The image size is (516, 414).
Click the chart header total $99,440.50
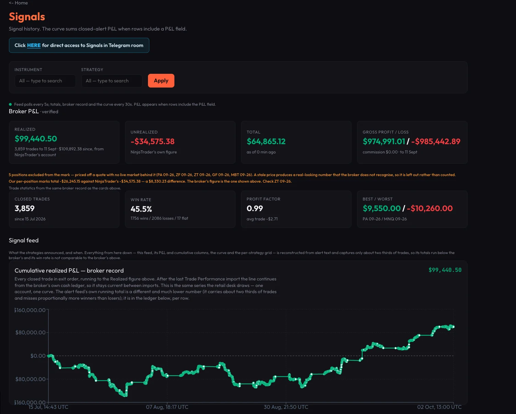[x=445, y=270]
